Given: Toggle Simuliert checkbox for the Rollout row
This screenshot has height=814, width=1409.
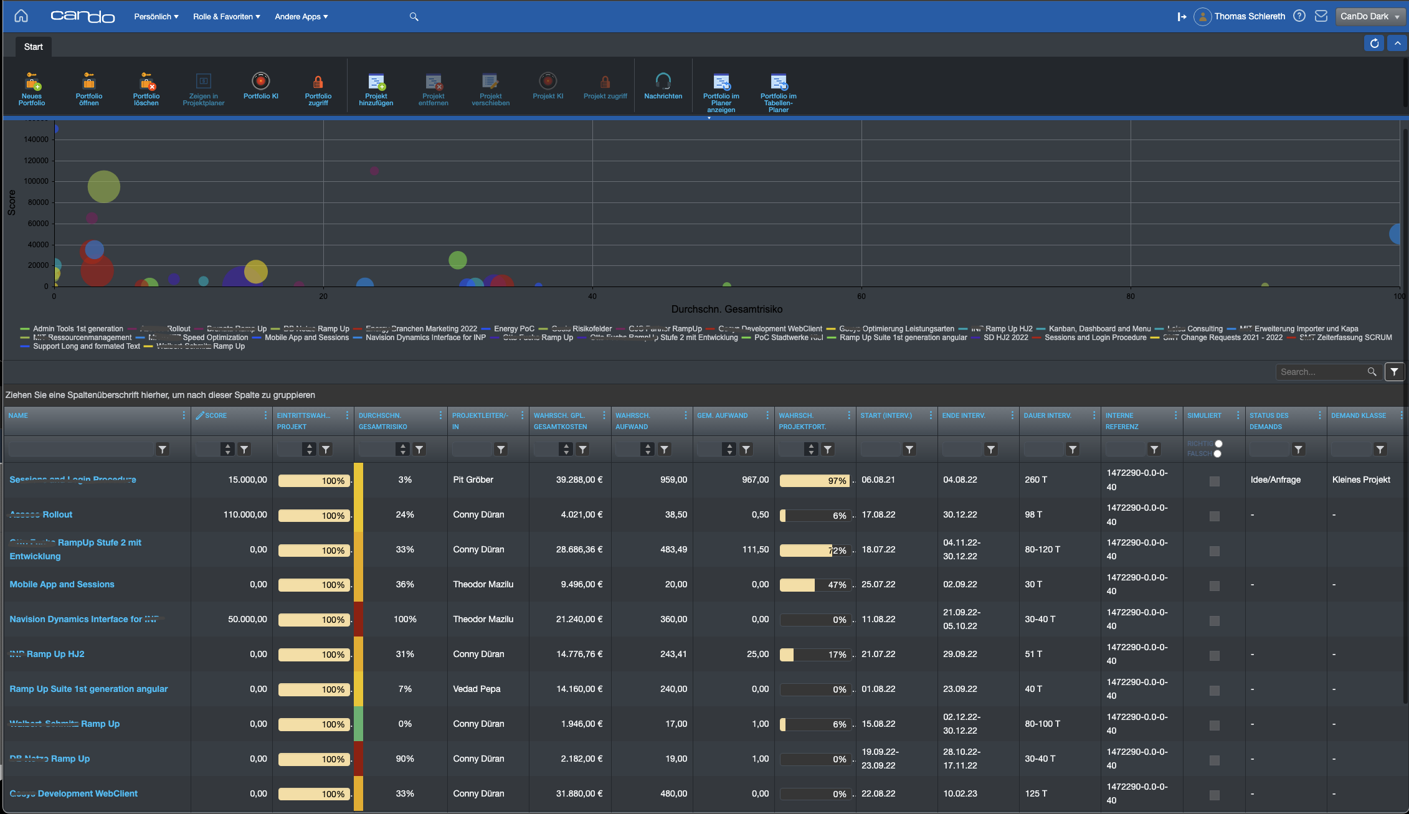Looking at the screenshot, I should coord(1214,516).
